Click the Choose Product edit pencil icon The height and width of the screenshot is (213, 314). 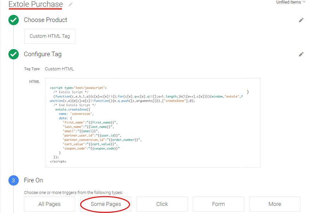point(301,20)
